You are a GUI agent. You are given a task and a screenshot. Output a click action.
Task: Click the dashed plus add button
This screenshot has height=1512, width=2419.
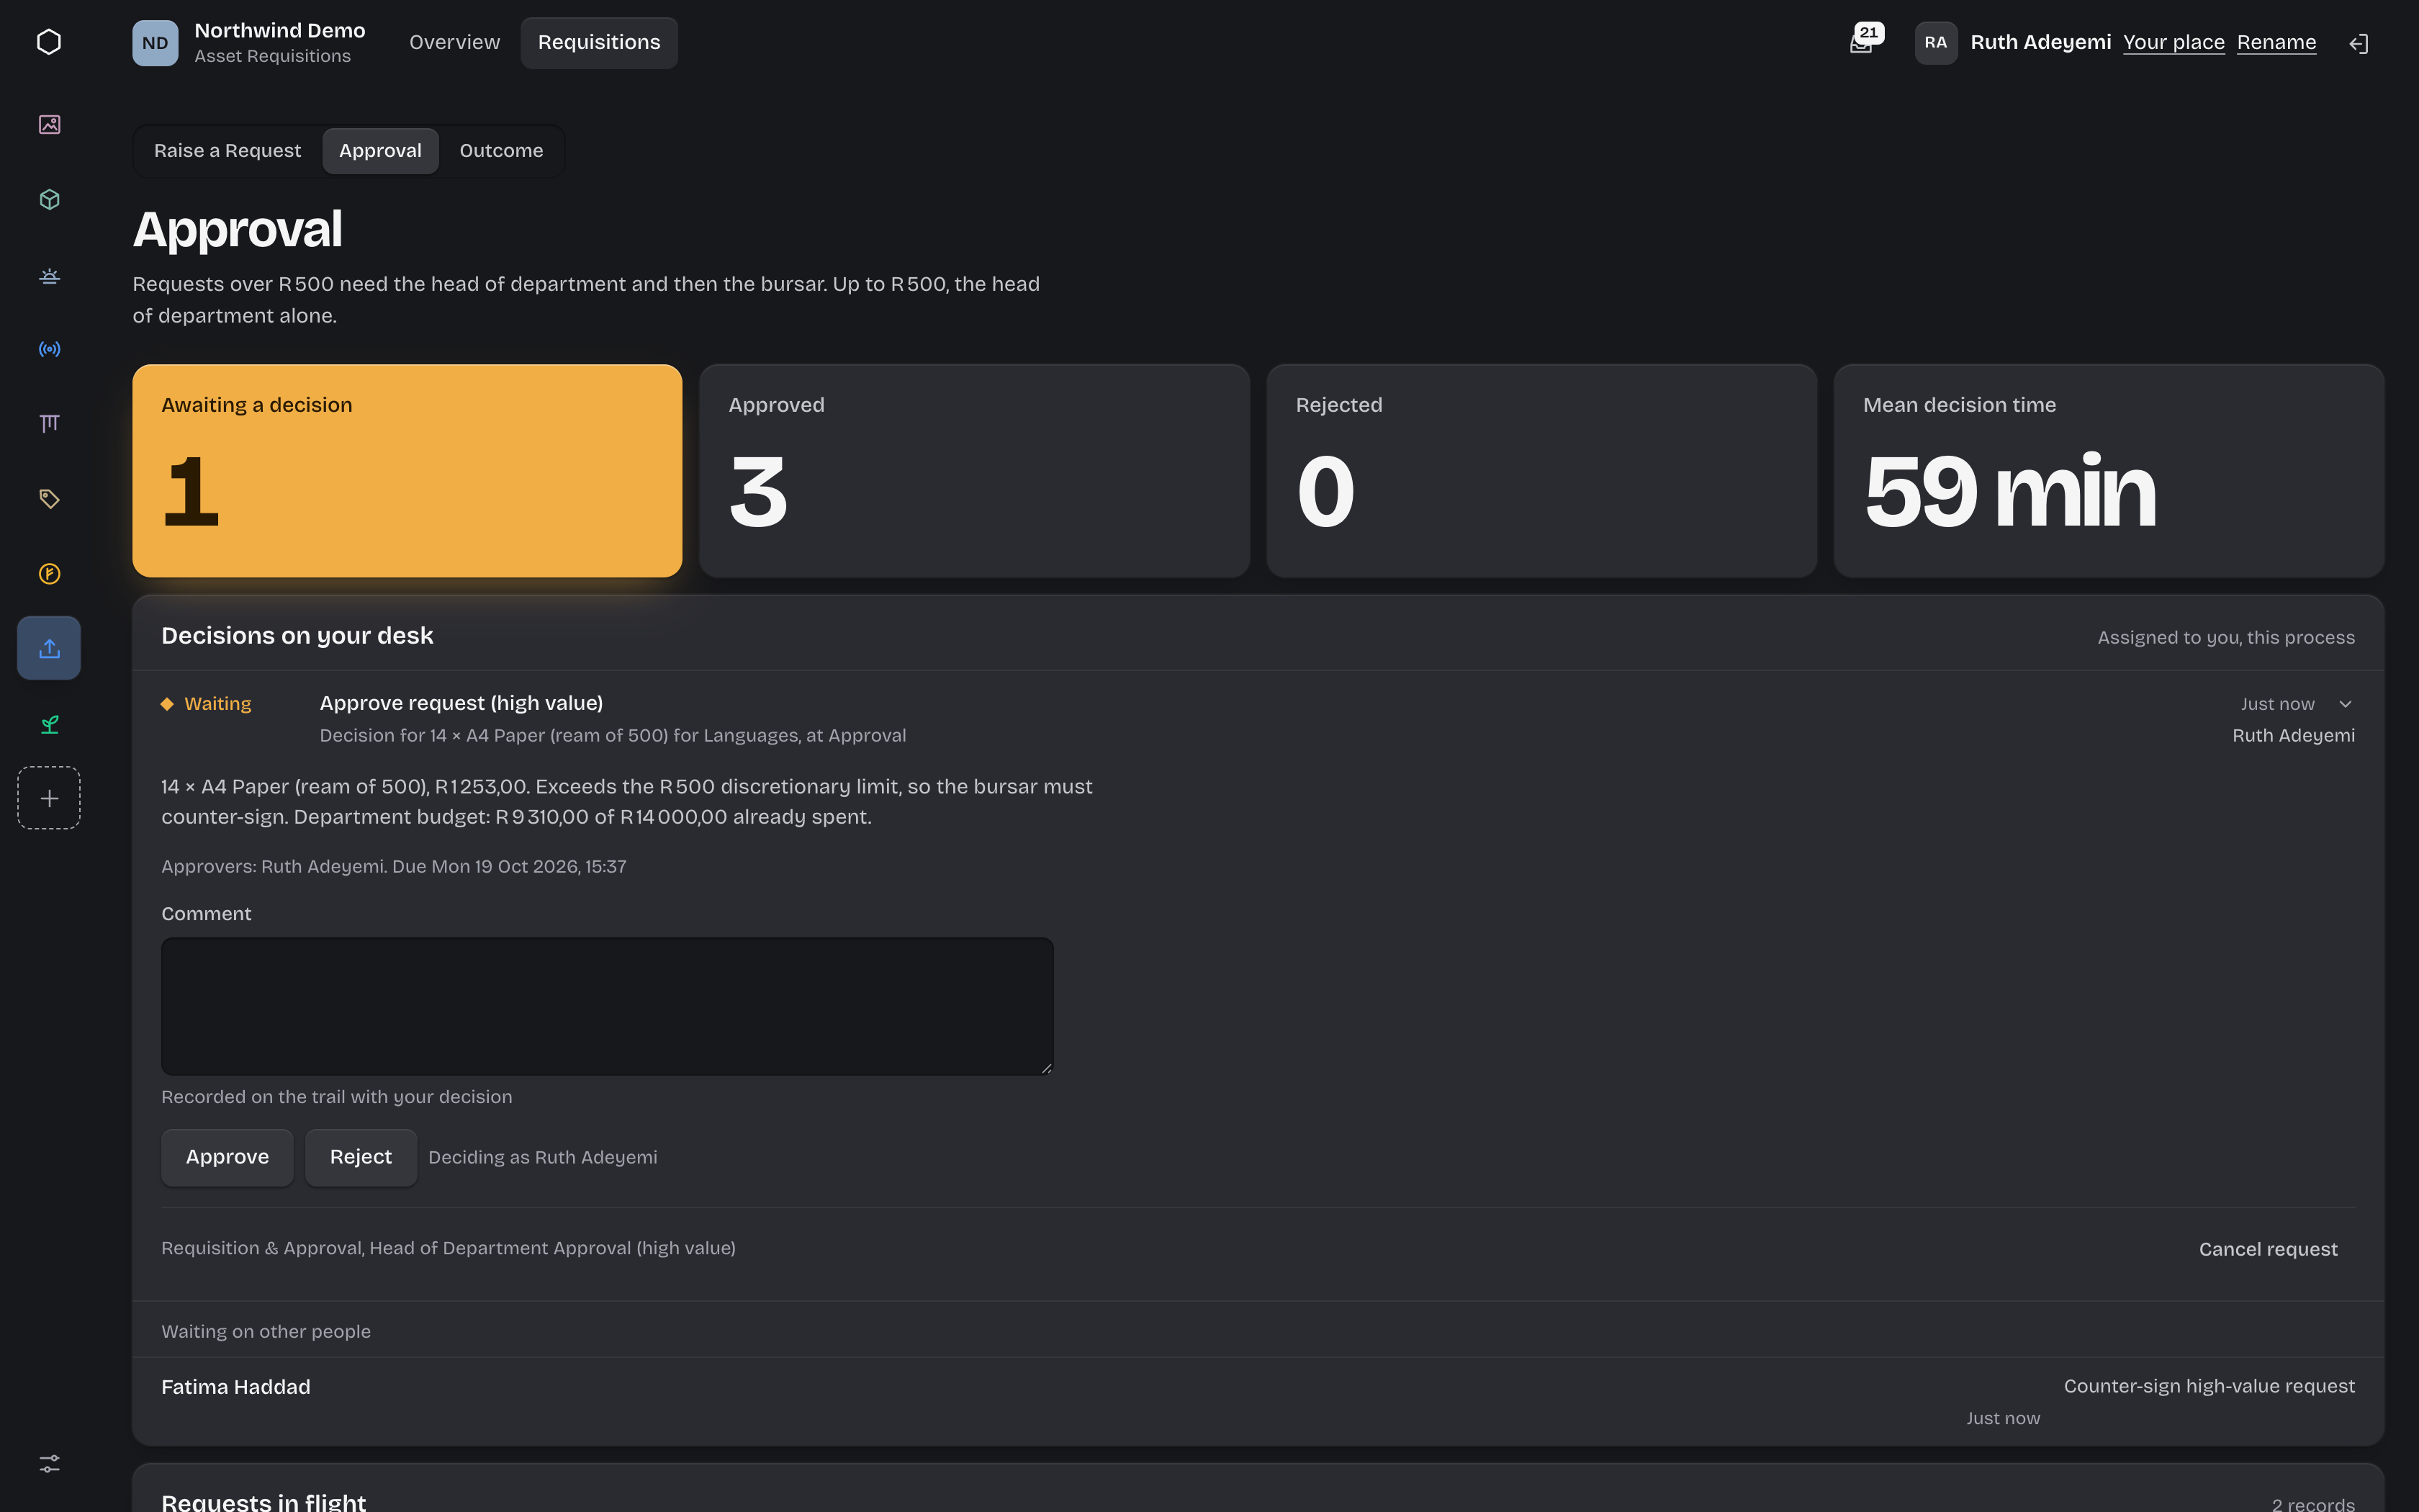pyautogui.click(x=49, y=798)
